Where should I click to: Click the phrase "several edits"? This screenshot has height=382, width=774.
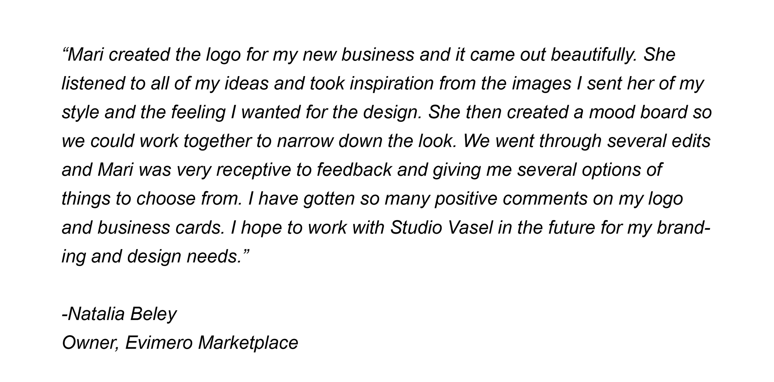(x=658, y=141)
